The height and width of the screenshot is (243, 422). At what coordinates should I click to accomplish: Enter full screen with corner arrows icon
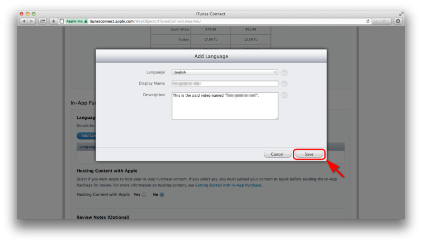coord(401,14)
